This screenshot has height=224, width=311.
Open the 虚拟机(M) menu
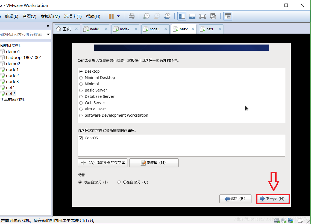pos(50,16)
